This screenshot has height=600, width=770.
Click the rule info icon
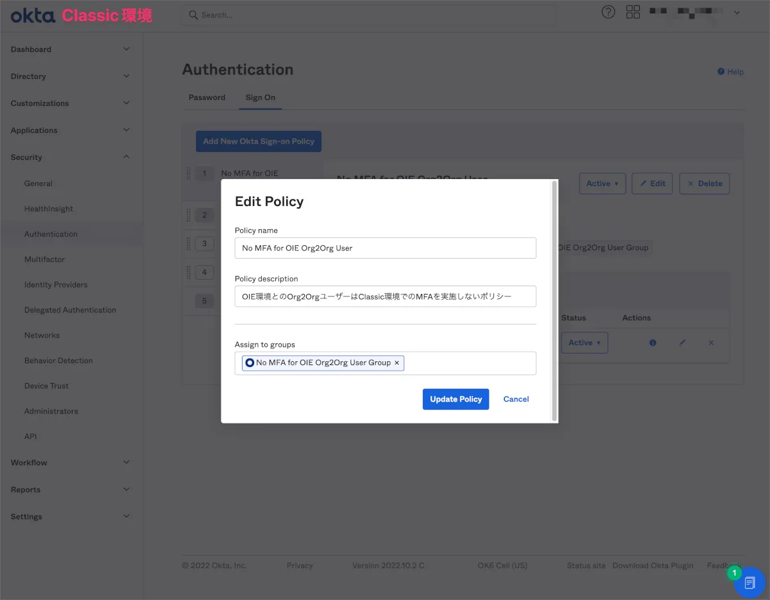coord(653,343)
